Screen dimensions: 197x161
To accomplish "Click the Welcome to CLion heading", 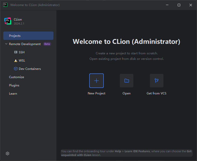I will tap(126, 42).
